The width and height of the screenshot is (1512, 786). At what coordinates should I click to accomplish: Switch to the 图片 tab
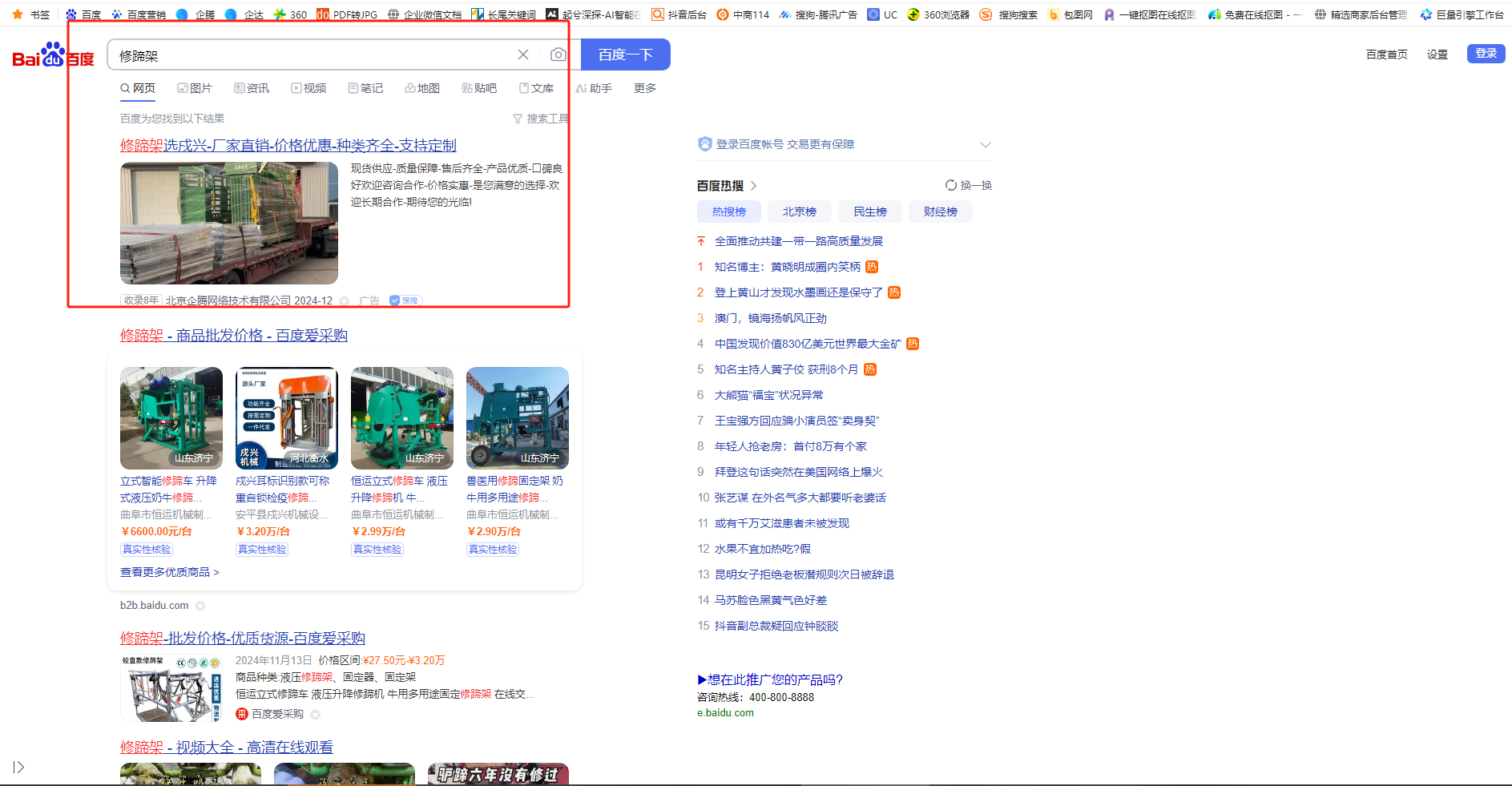tap(195, 88)
